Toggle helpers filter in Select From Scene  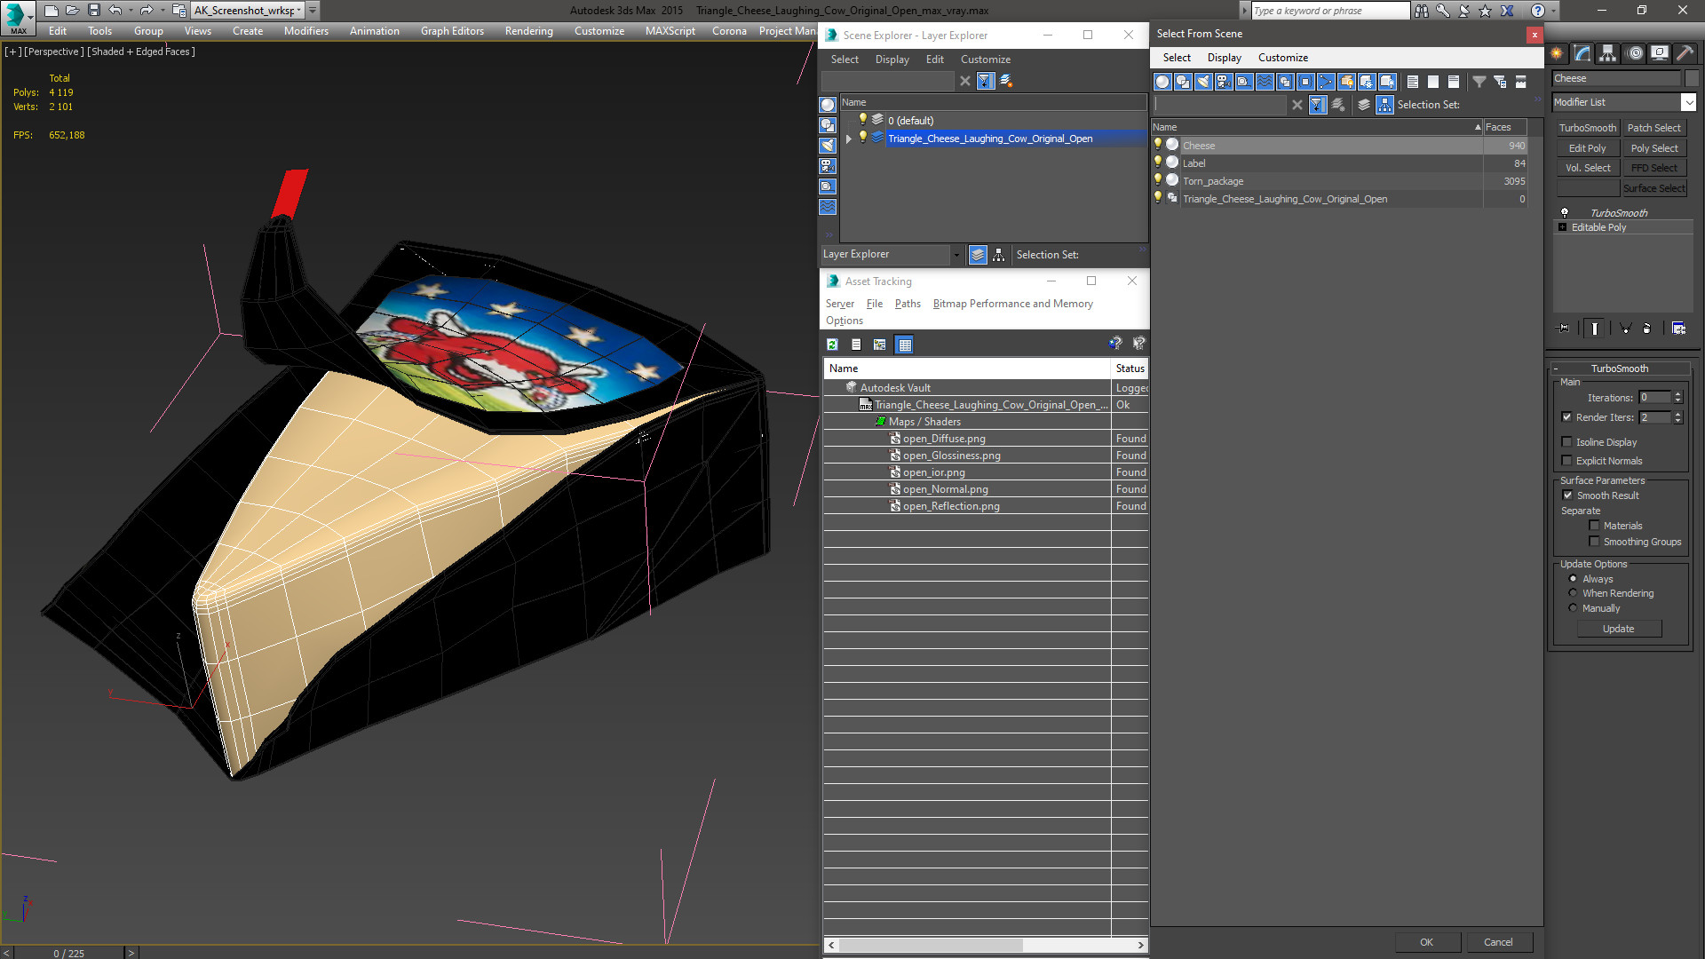coord(1244,82)
